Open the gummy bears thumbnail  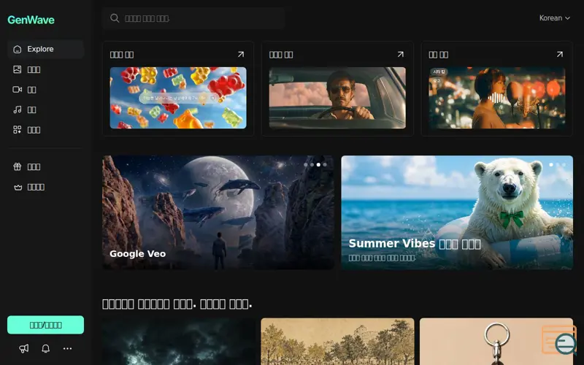178,98
